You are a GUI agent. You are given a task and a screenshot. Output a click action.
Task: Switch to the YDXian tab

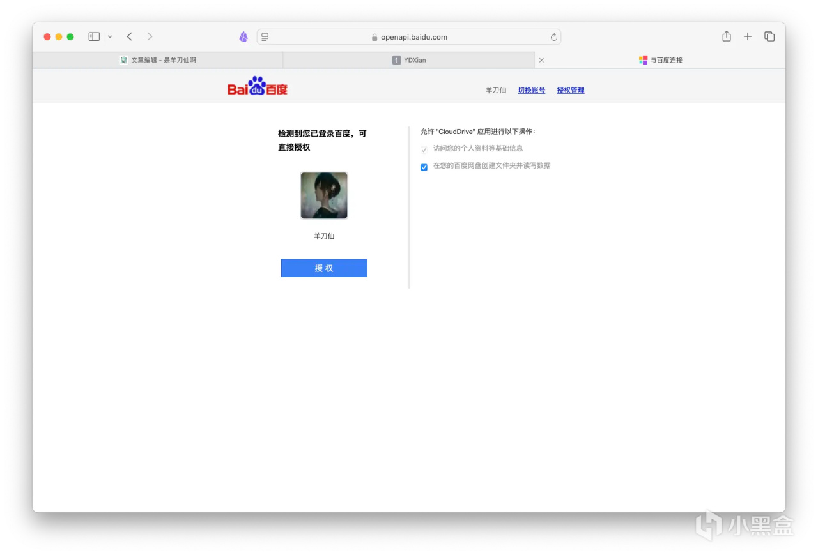pyautogui.click(x=409, y=60)
